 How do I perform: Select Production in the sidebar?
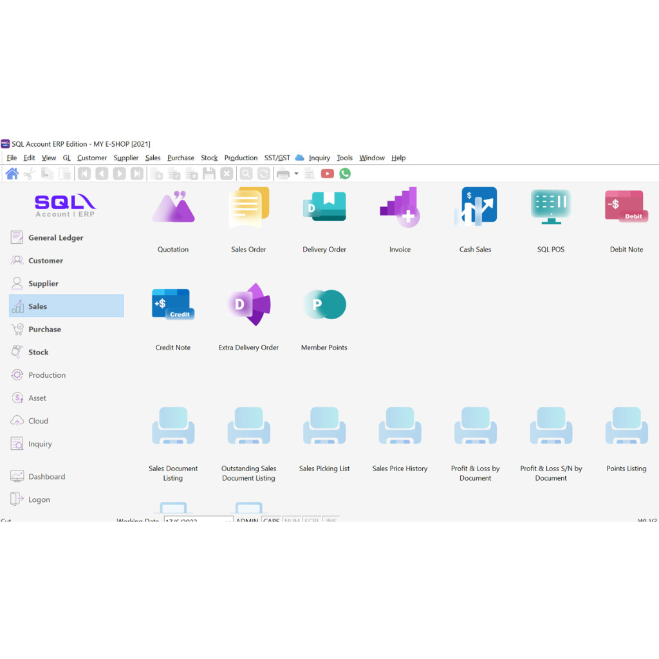click(66, 375)
